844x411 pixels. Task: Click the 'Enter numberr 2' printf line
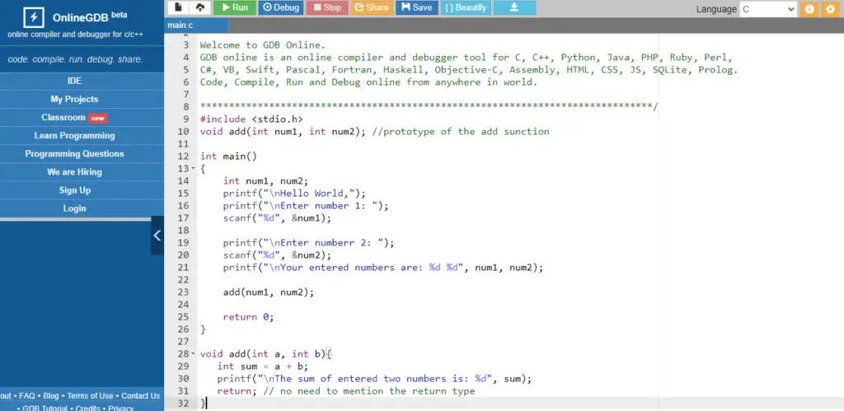click(309, 243)
